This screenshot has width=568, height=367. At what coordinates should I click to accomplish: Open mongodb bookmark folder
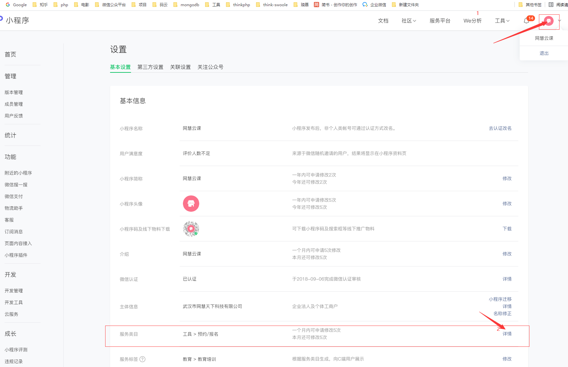point(186,5)
